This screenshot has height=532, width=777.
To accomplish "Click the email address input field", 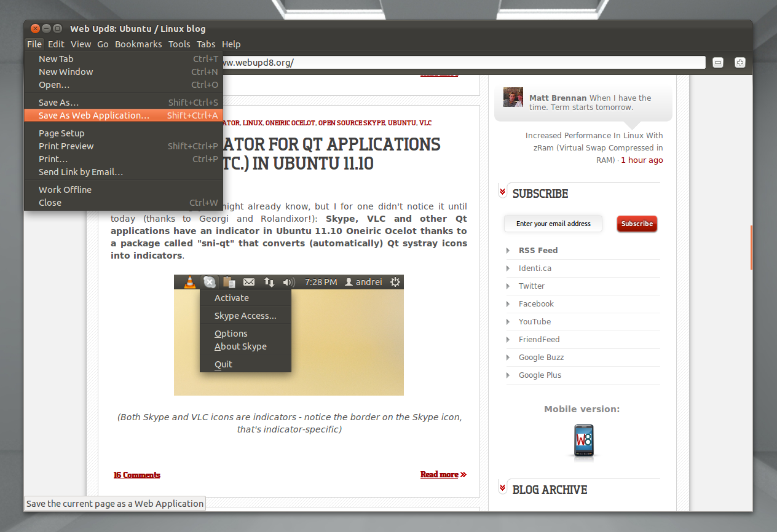I will [x=553, y=224].
